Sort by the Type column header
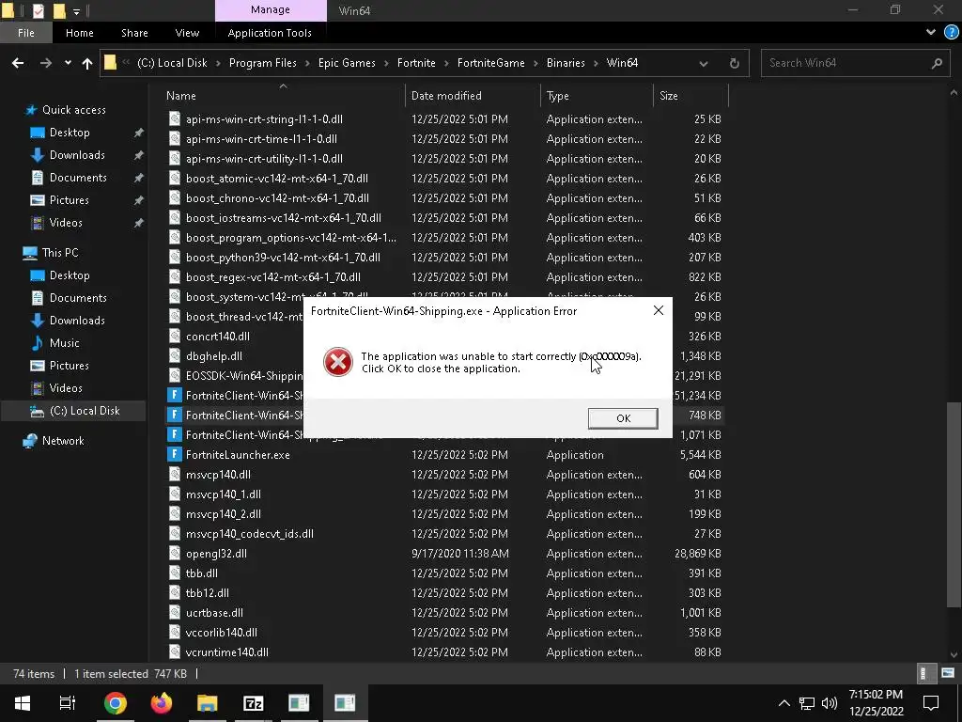The height and width of the screenshot is (722, 962). [597, 96]
